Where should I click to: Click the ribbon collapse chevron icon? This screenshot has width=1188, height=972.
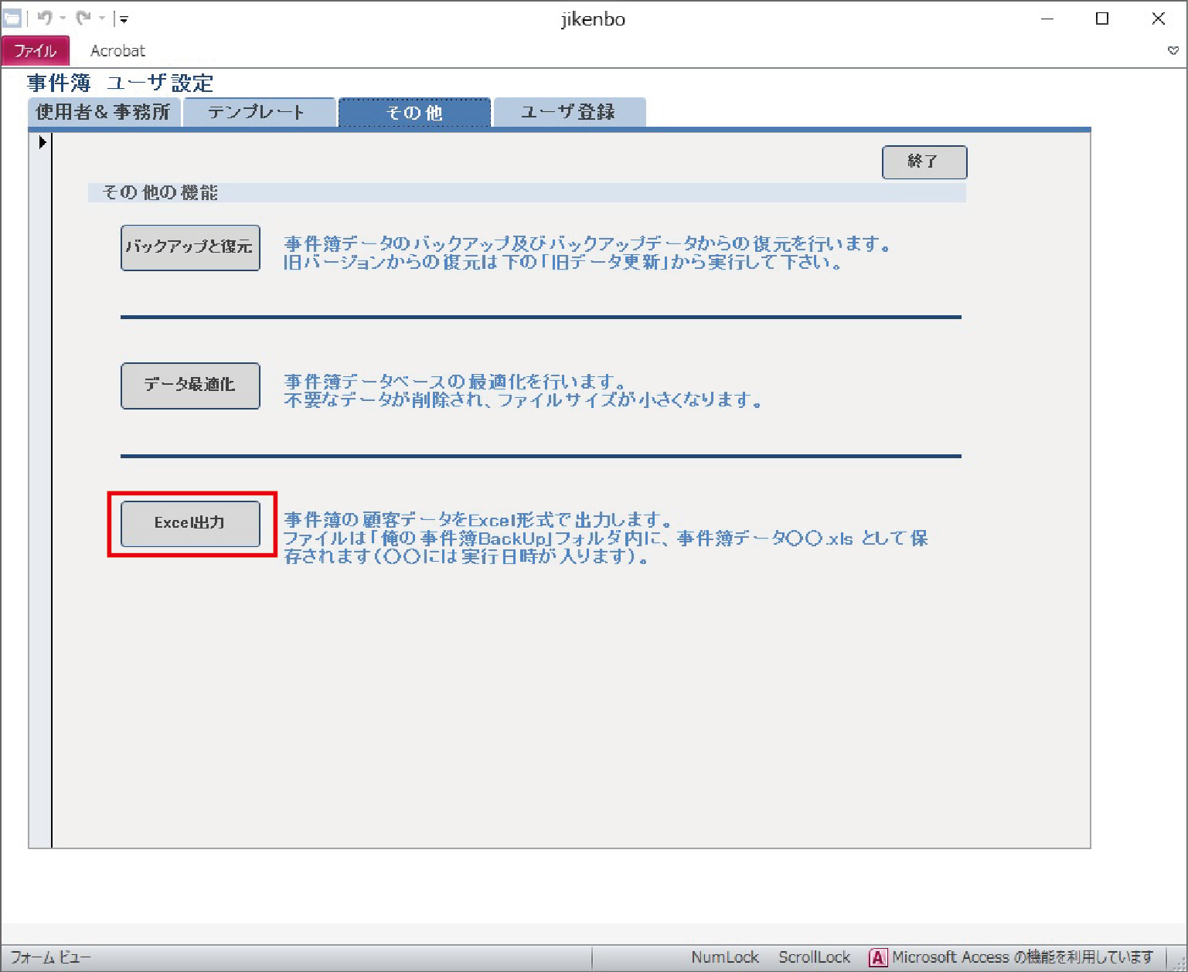click(1173, 51)
